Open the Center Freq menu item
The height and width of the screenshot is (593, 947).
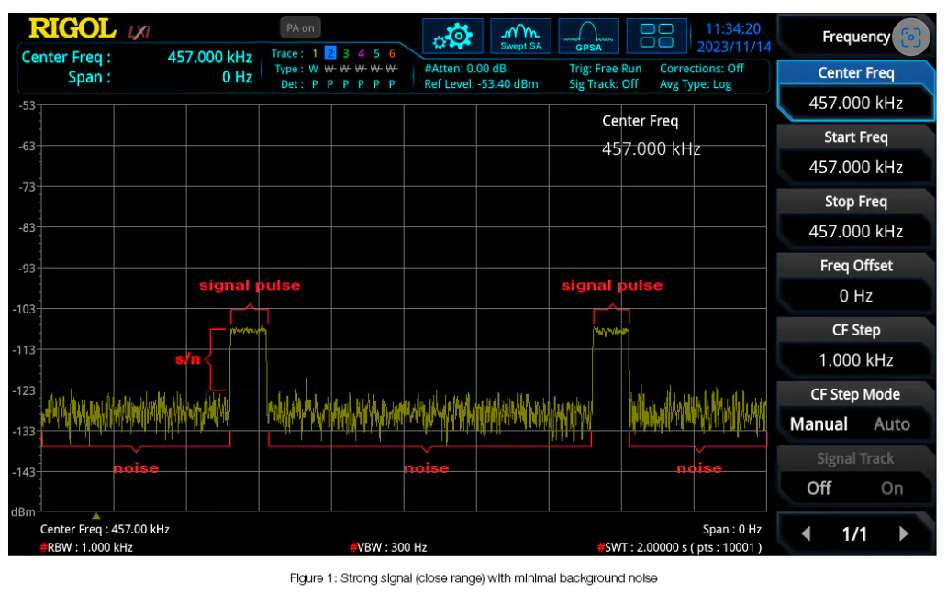point(855,88)
